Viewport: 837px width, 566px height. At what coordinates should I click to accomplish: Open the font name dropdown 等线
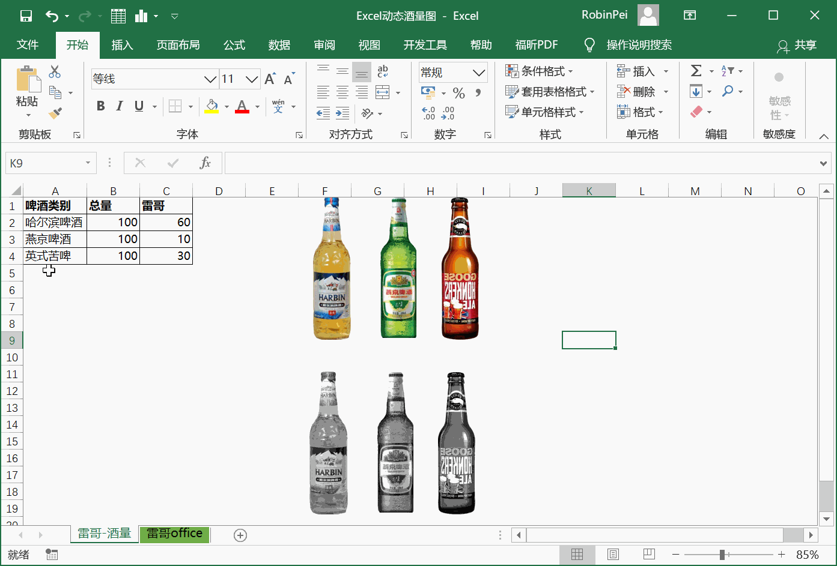(210, 79)
